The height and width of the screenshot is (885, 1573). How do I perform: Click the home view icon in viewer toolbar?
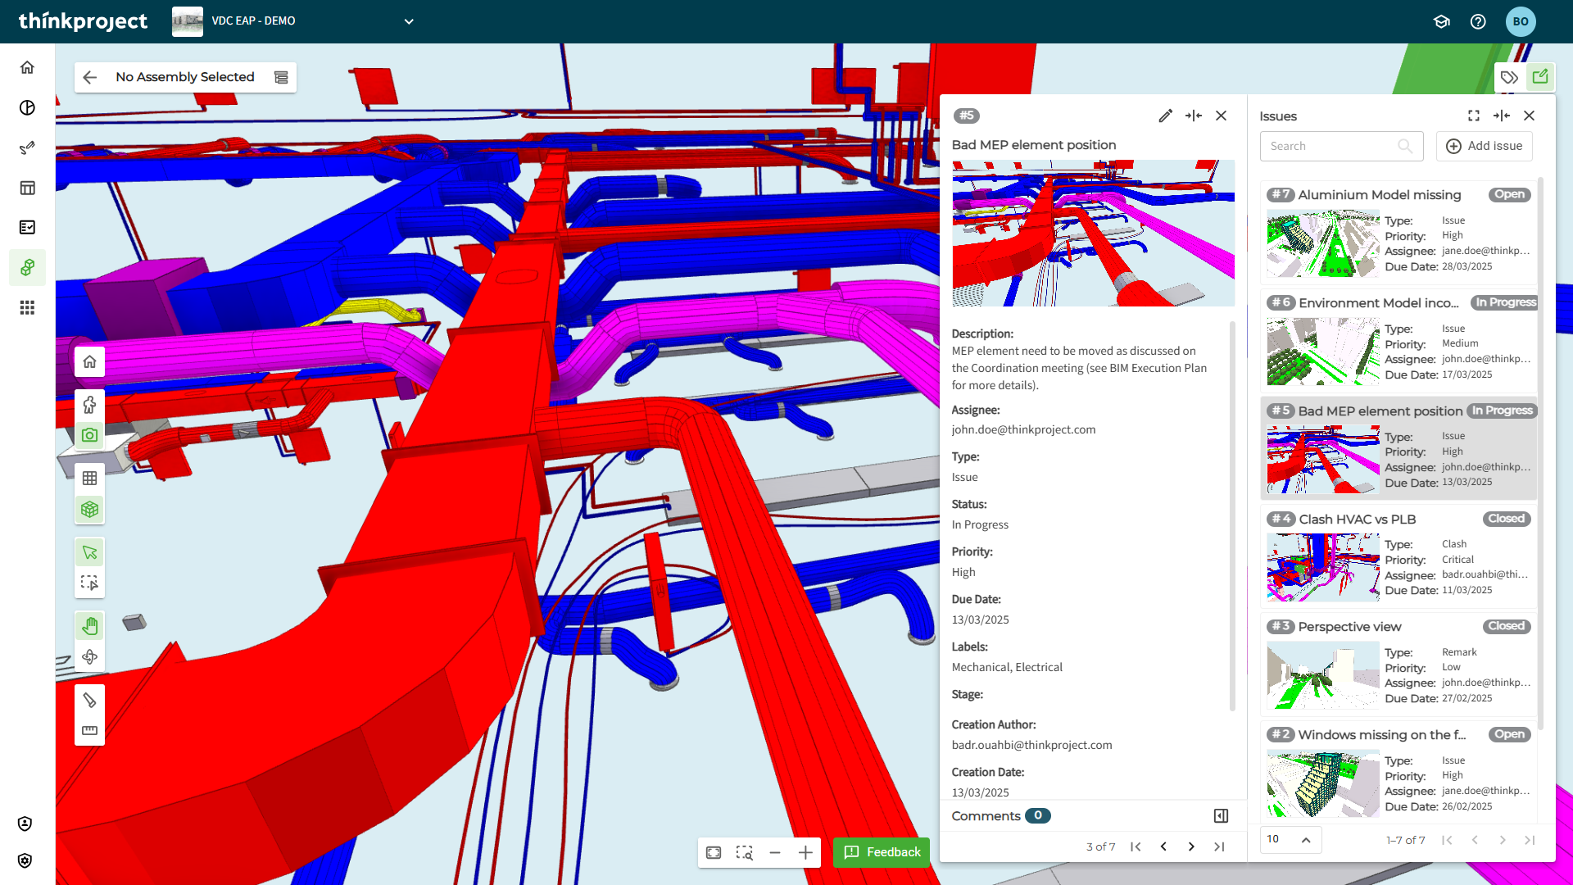pos(90,361)
